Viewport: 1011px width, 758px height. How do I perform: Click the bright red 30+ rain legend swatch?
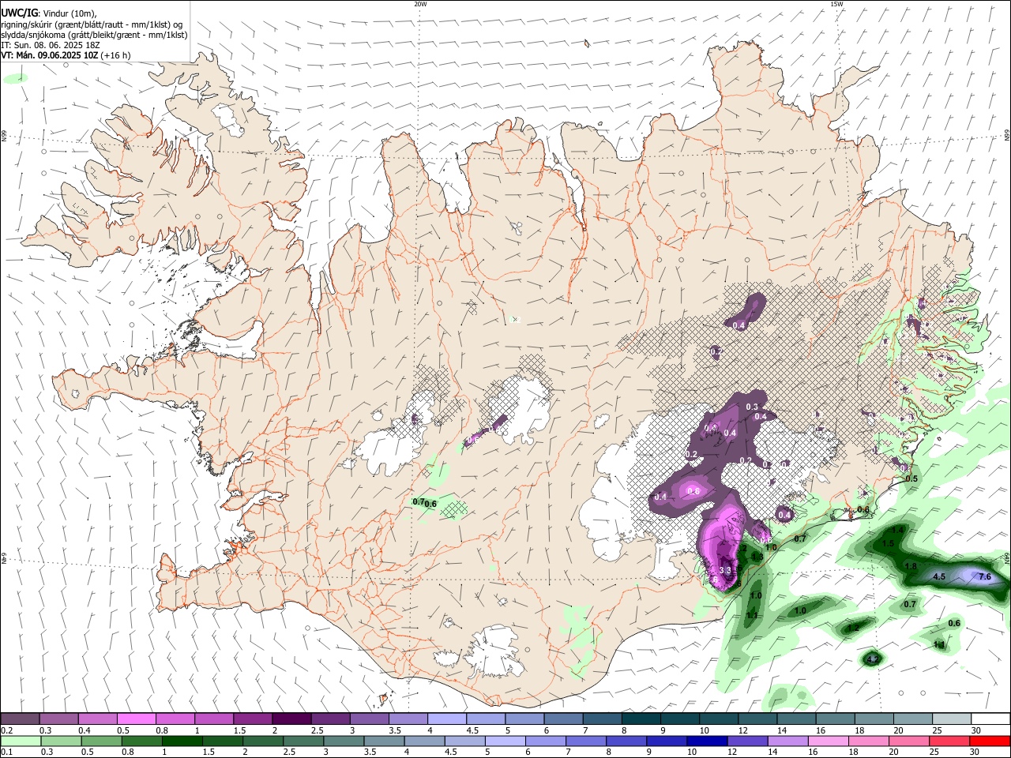click(x=989, y=741)
